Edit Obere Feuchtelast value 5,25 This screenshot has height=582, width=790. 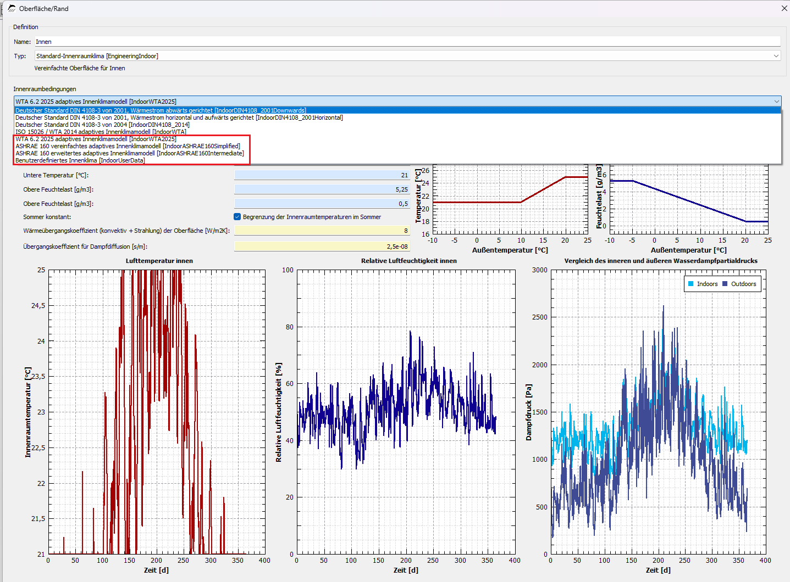tap(322, 189)
